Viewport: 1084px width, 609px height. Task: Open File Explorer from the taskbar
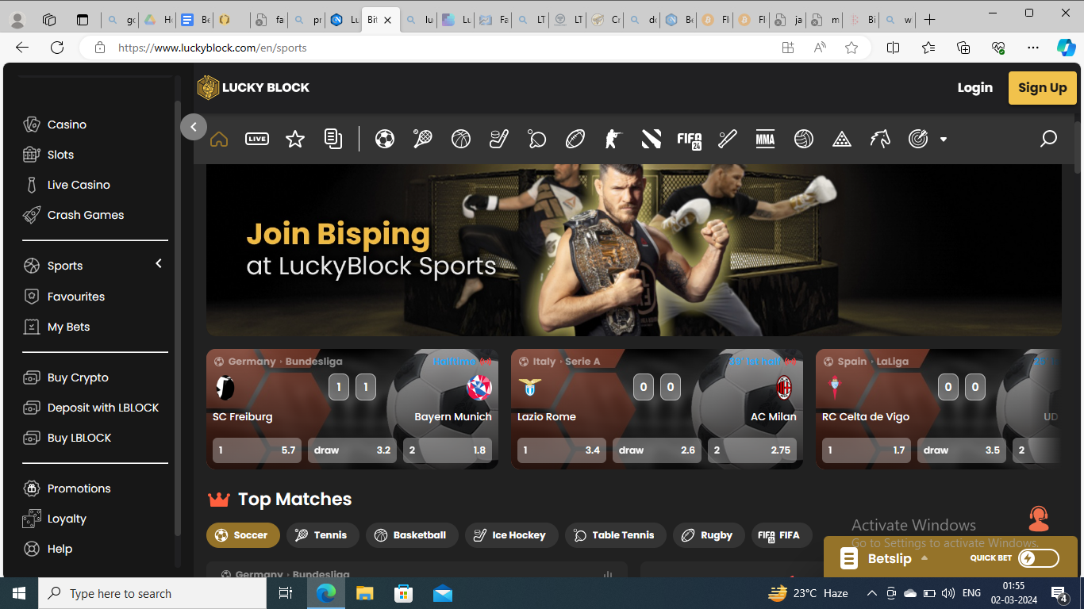tap(364, 593)
